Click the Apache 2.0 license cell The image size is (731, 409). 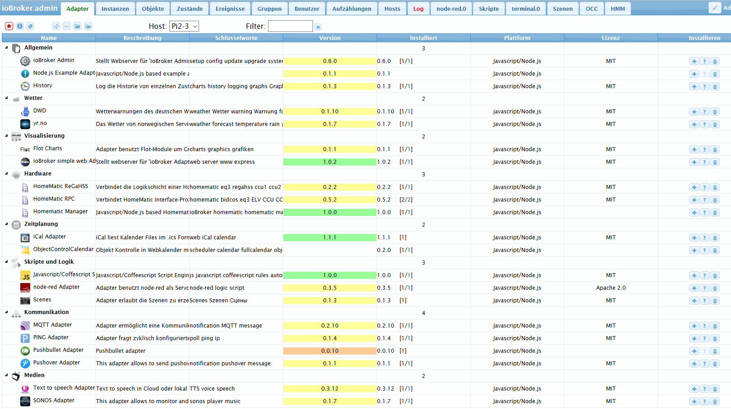click(x=611, y=288)
